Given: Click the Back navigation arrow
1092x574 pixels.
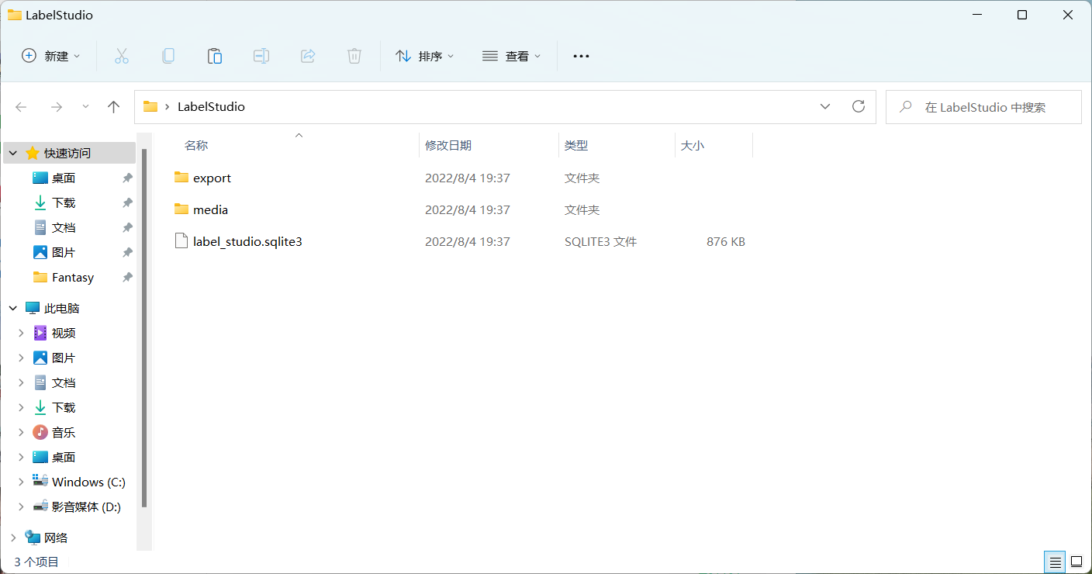Looking at the screenshot, I should click(x=22, y=107).
